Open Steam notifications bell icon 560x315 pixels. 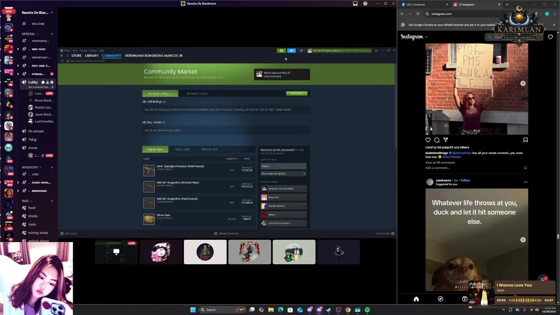tap(301, 50)
